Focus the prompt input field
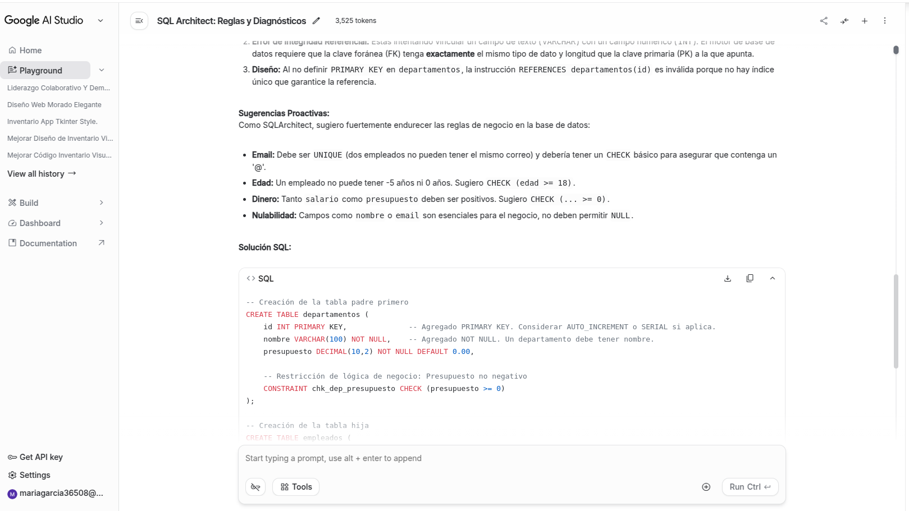Screen dimensions: 909x511 coord(511,458)
